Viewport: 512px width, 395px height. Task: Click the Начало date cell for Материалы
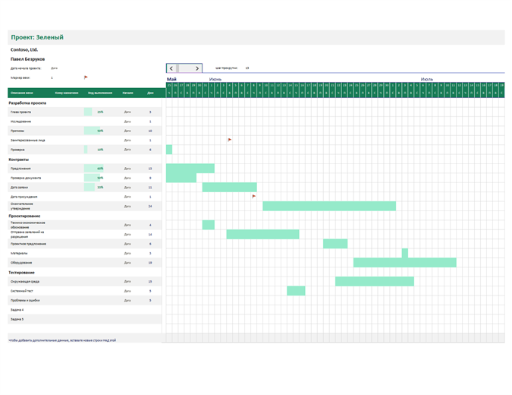(127, 254)
